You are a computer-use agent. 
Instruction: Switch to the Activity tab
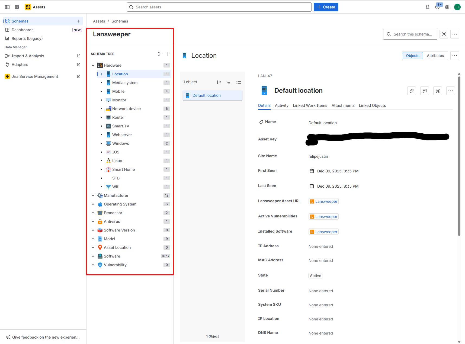tap(281, 105)
